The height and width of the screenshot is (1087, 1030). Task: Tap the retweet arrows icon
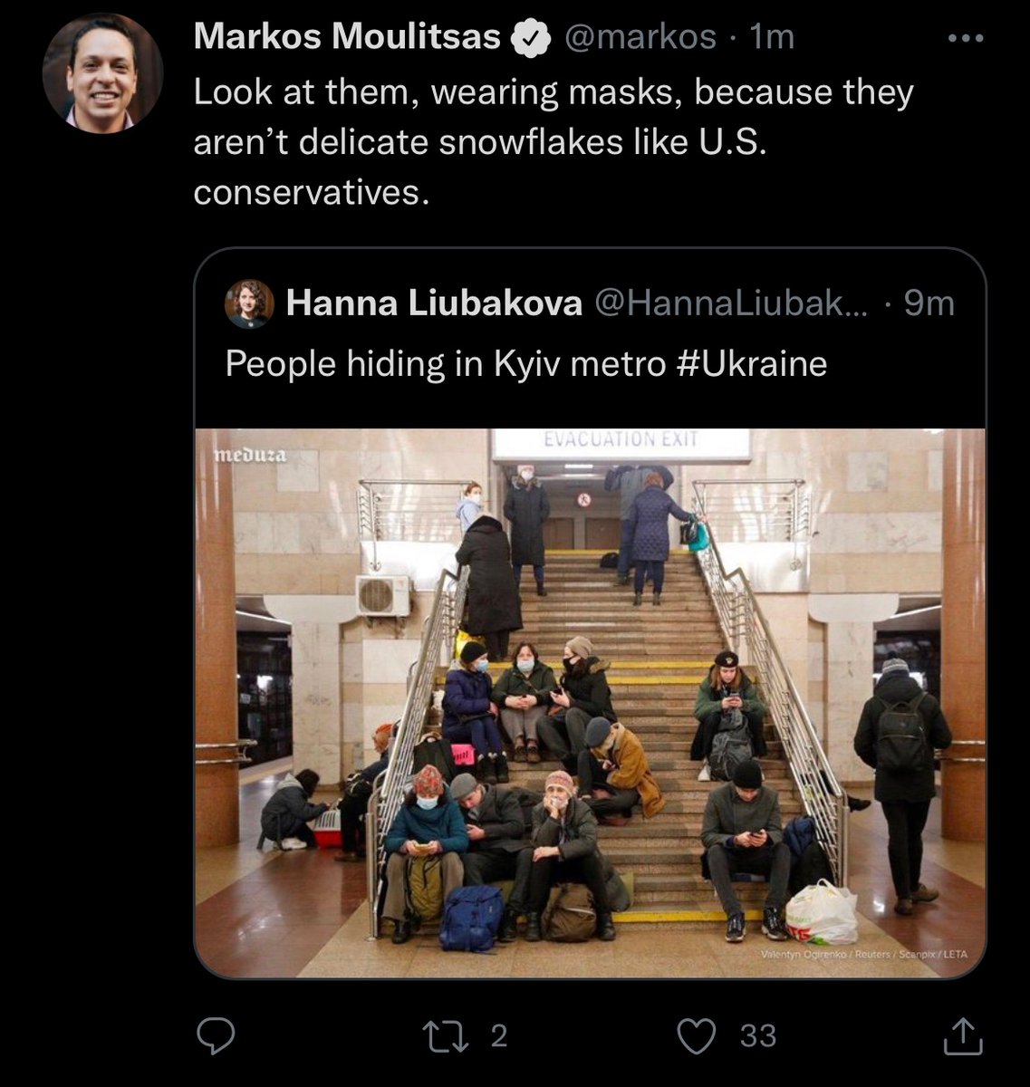448,1035
